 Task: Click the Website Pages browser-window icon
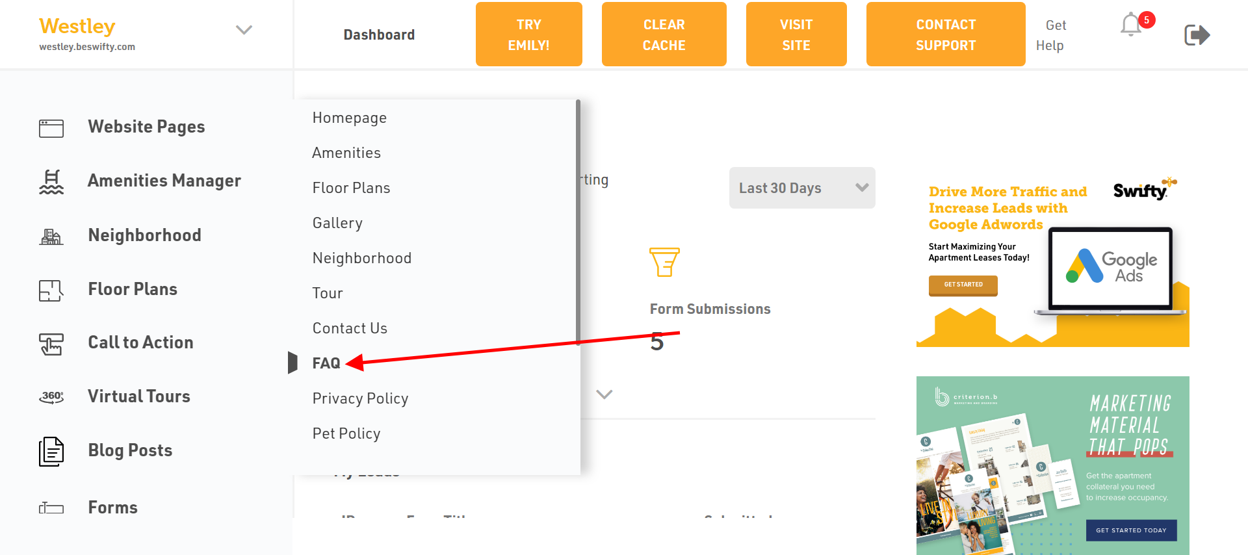[x=51, y=128]
